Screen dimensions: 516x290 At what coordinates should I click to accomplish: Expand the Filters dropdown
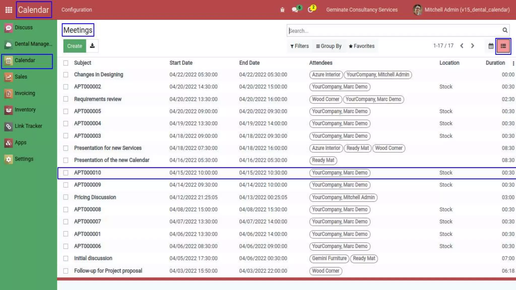point(299,46)
